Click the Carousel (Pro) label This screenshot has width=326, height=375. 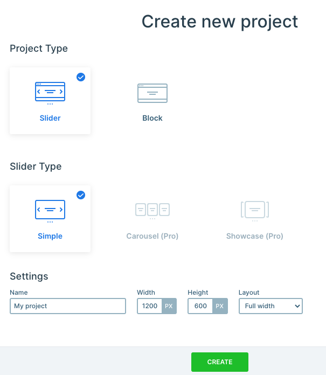[152, 236]
